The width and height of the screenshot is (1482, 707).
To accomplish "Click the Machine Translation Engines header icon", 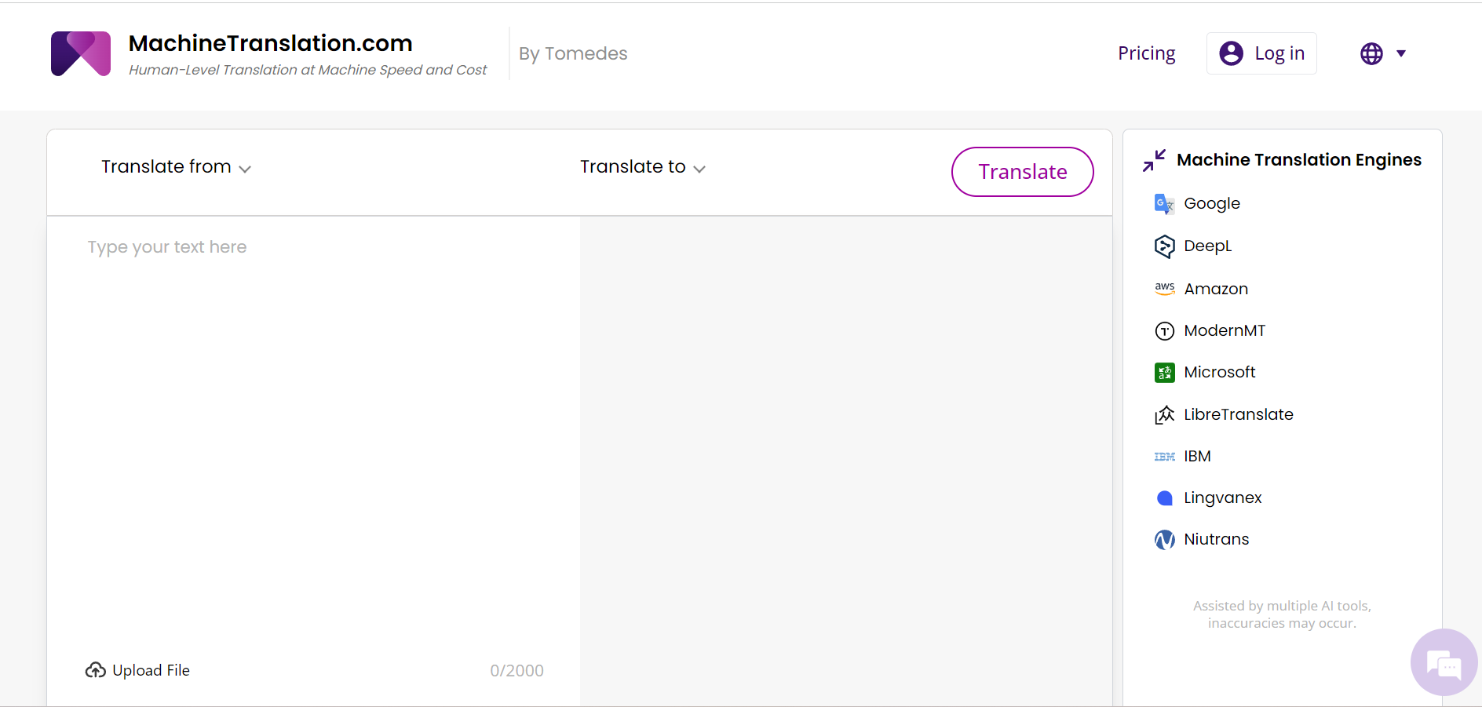I will [1154, 160].
